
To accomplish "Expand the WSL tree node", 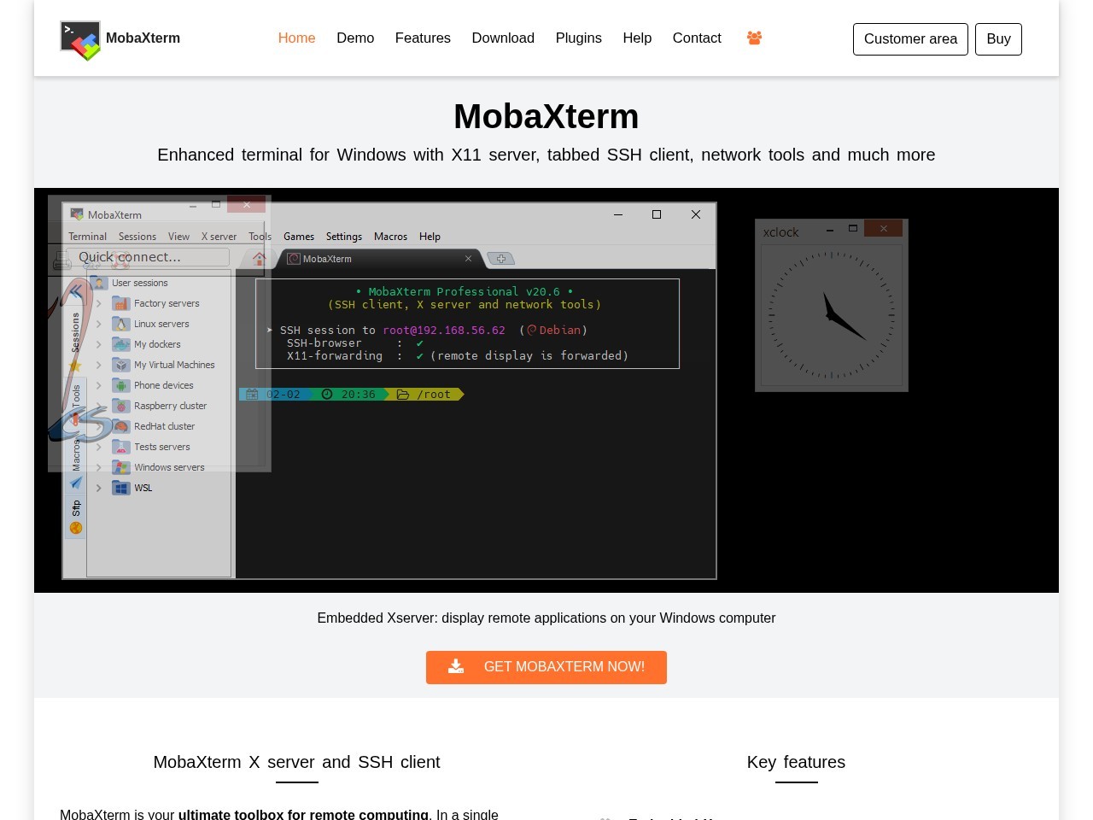I will tap(99, 488).
